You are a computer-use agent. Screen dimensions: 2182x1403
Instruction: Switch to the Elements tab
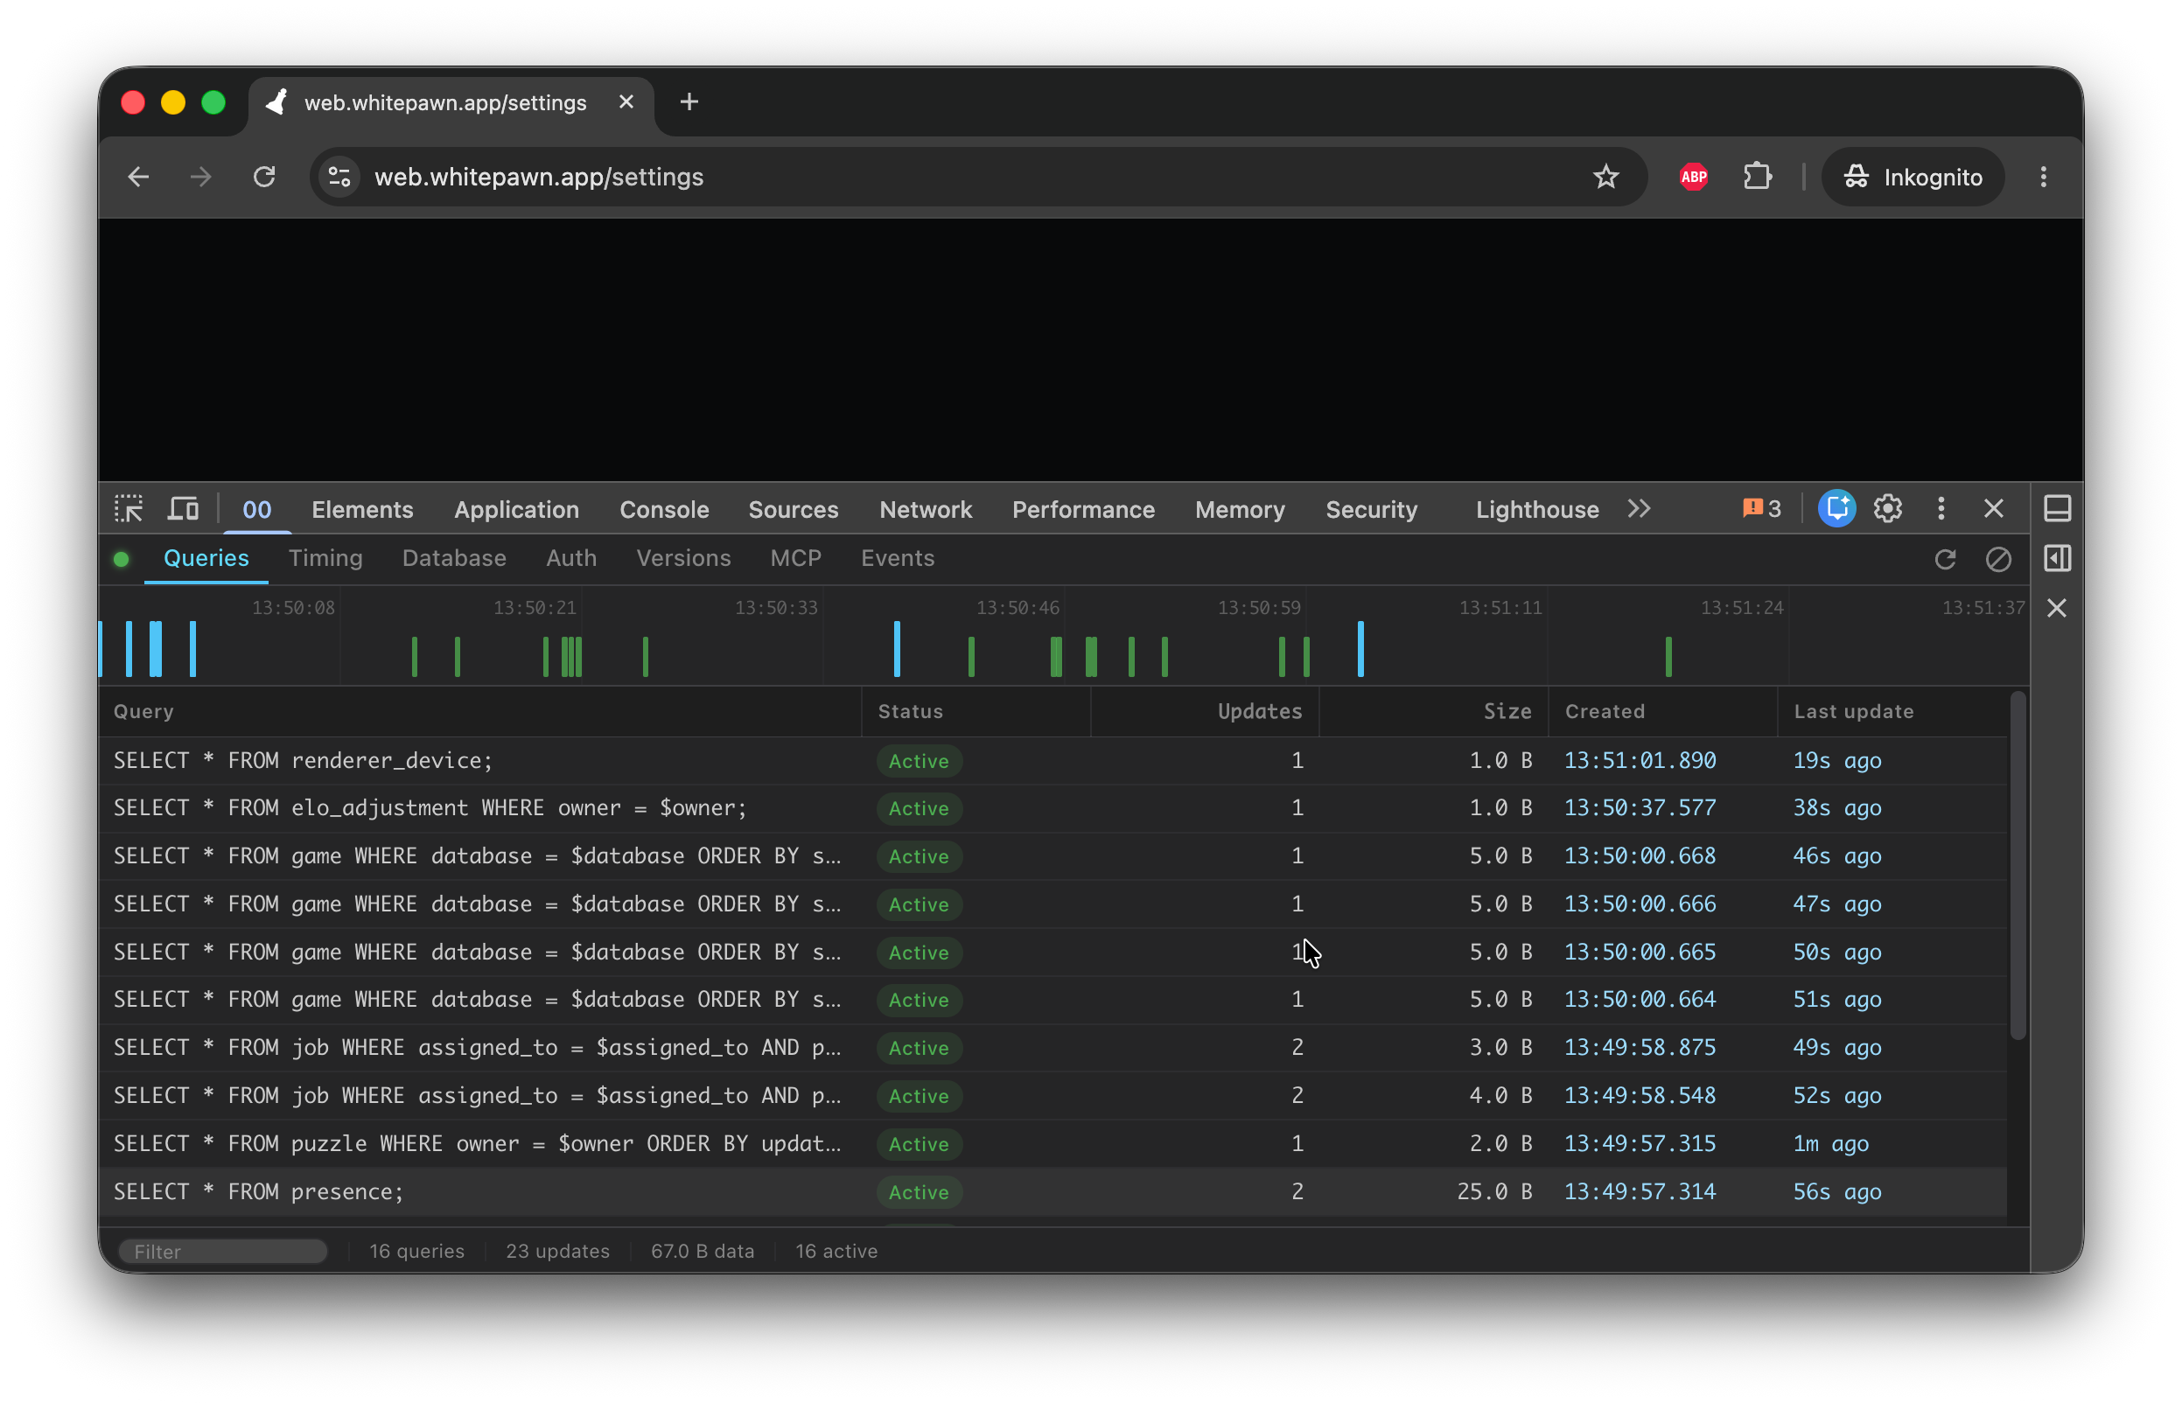362,509
